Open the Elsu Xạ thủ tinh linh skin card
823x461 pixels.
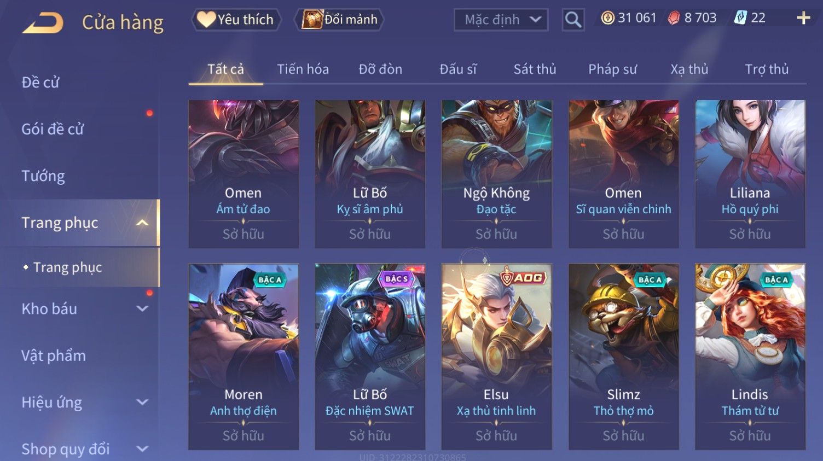(x=496, y=357)
